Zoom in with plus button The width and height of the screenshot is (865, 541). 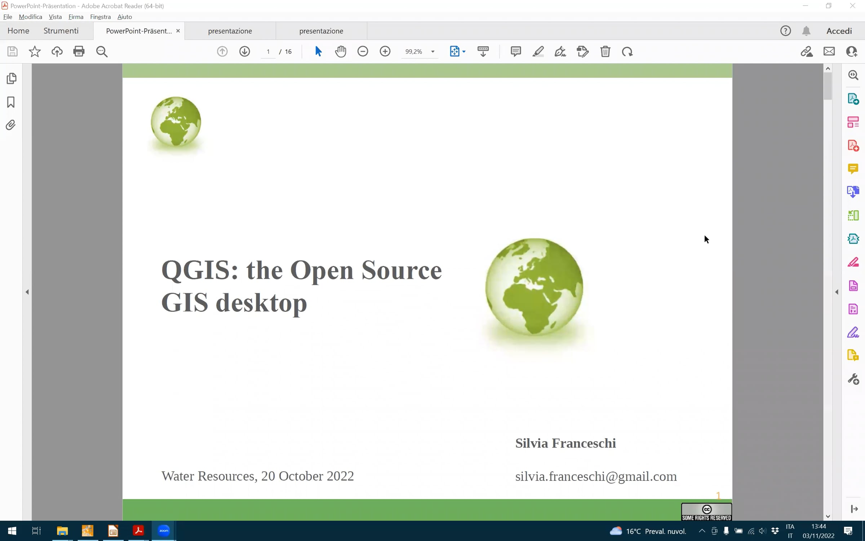(x=385, y=52)
